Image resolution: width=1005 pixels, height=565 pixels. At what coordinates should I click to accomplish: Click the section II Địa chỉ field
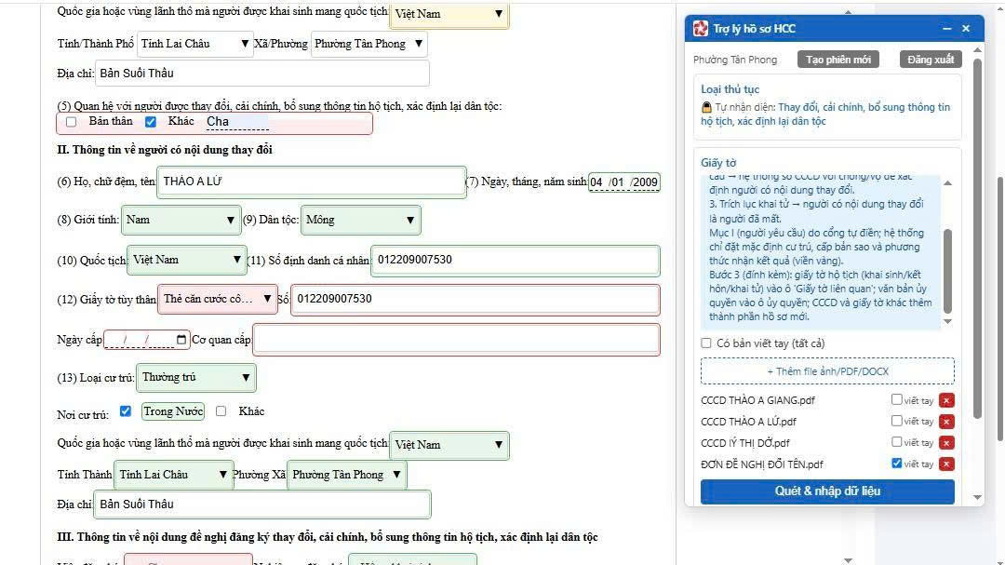(x=262, y=504)
